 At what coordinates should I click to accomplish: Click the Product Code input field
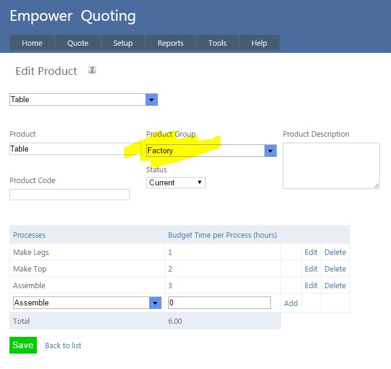pyautogui.click(x=70, y=194)
